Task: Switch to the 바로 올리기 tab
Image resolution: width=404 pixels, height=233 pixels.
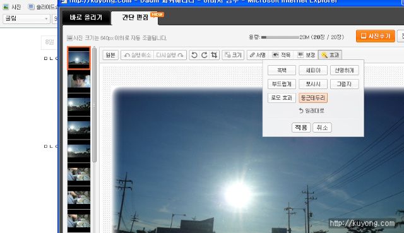Action: pos(86,18)
